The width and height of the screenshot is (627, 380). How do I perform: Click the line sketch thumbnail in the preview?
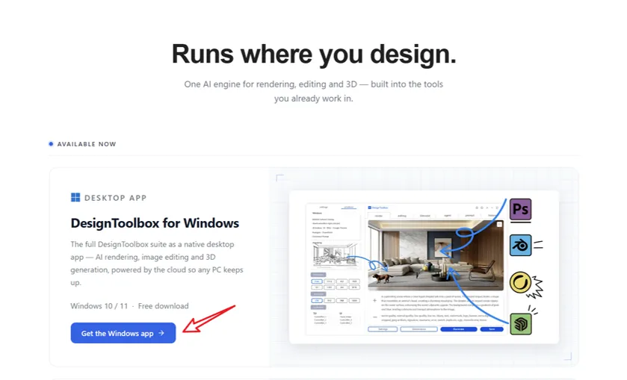tap(335, 256)
